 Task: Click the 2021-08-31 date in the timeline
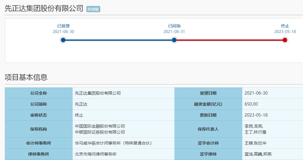174,32
